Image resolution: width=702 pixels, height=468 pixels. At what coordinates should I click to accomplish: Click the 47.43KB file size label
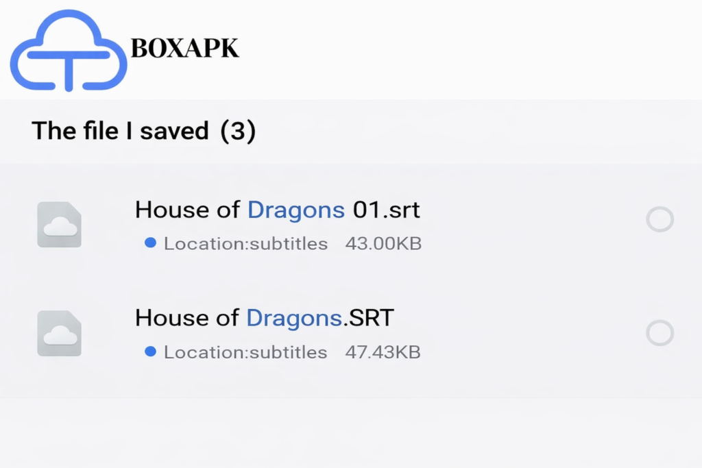(x=383, y=352)
